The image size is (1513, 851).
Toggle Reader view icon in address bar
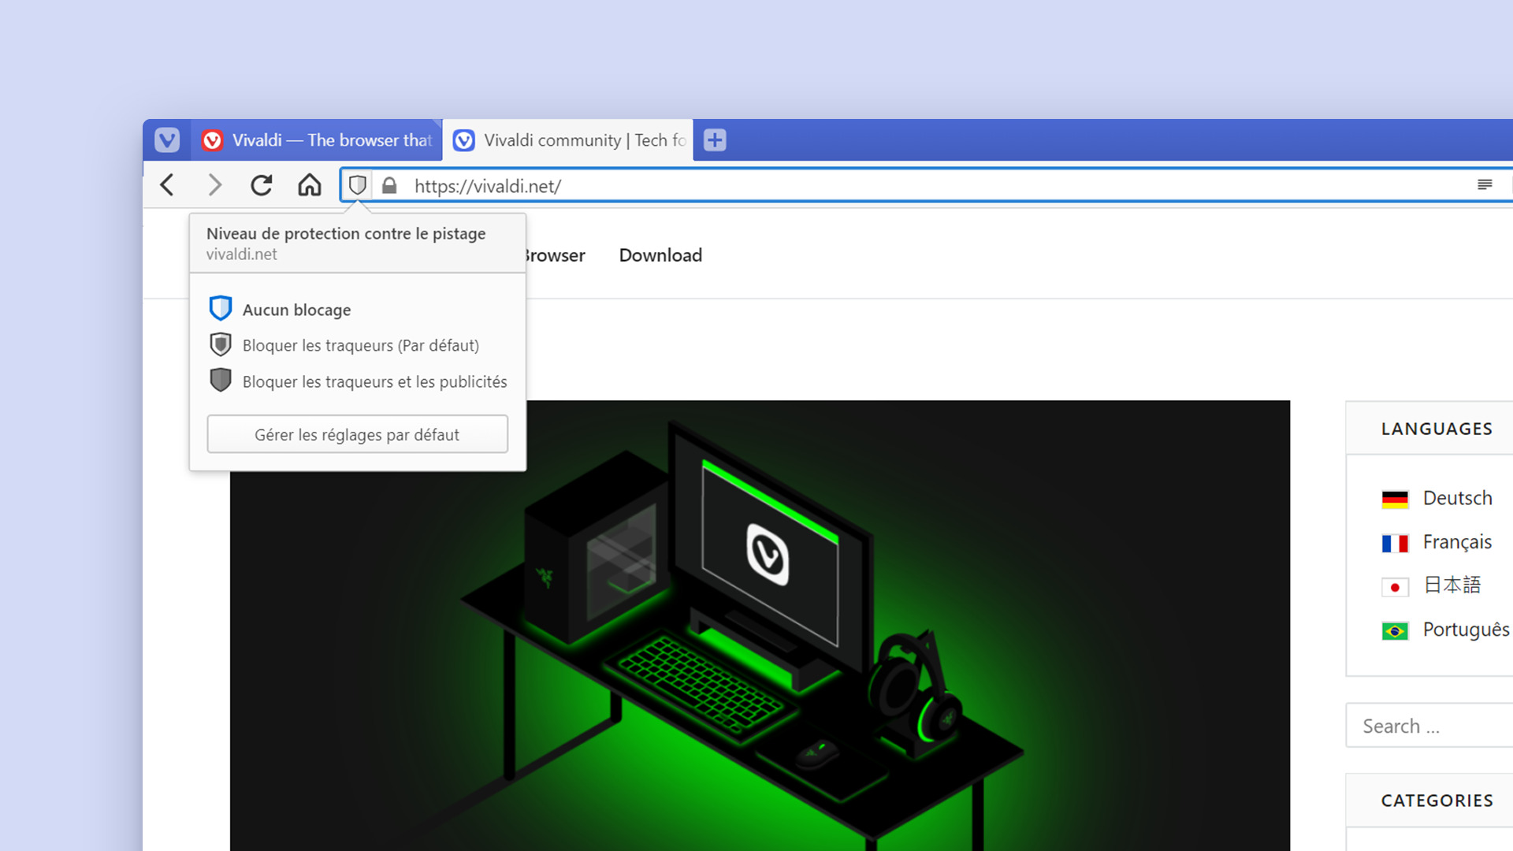[1485, 184]
